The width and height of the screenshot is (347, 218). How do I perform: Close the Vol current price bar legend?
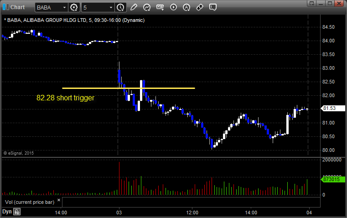(59, 200)
